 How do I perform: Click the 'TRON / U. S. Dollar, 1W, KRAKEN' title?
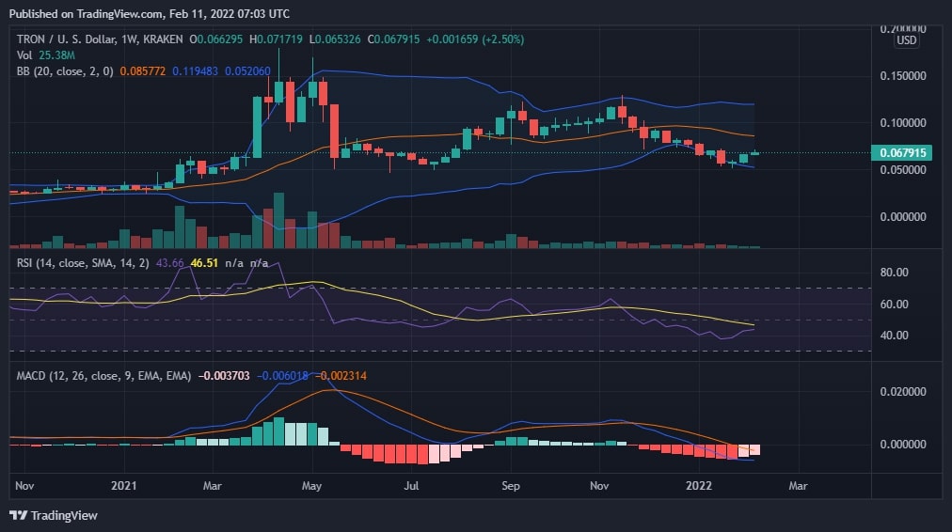(x=100, y=39)
